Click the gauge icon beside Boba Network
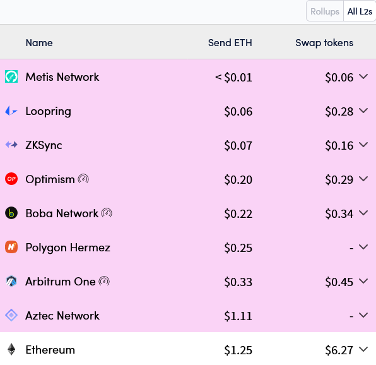The width and height of the screenshot is (376, 365). point(107,213)
